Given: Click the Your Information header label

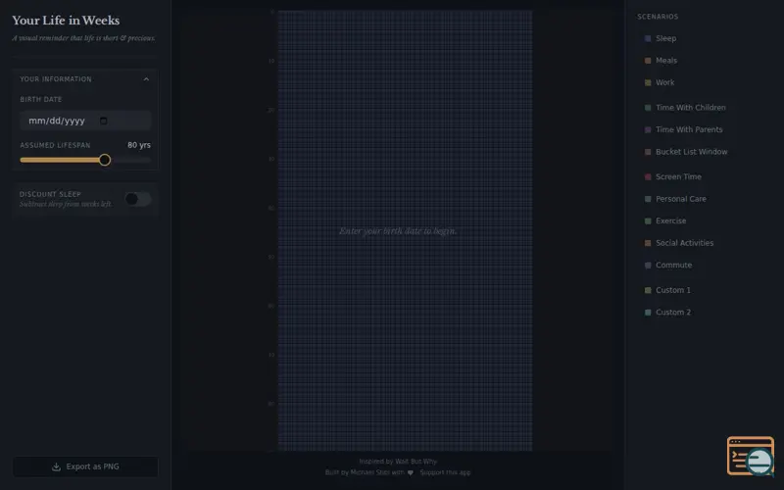Looking at the screenshot, I should coord(56,79).
